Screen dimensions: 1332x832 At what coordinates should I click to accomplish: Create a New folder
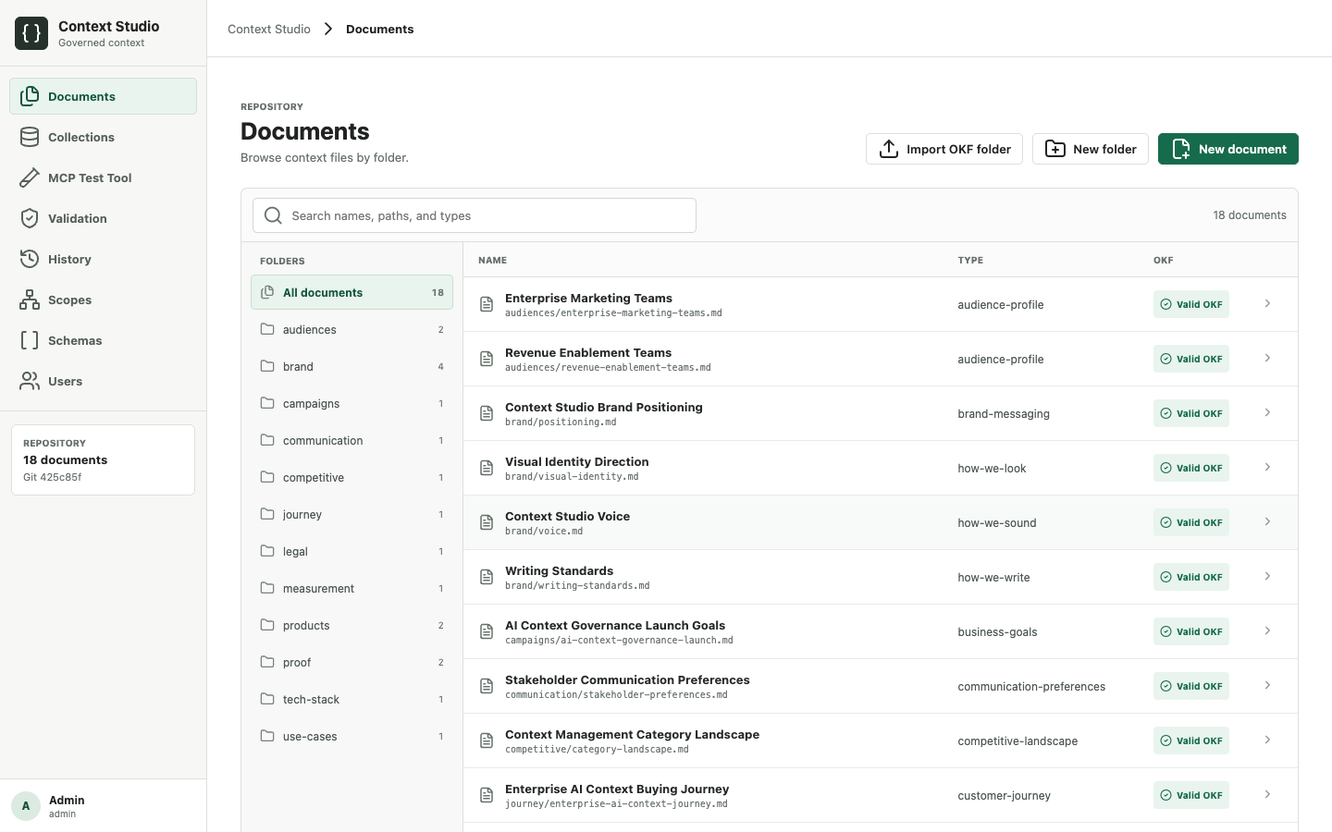coord(1091,149)
